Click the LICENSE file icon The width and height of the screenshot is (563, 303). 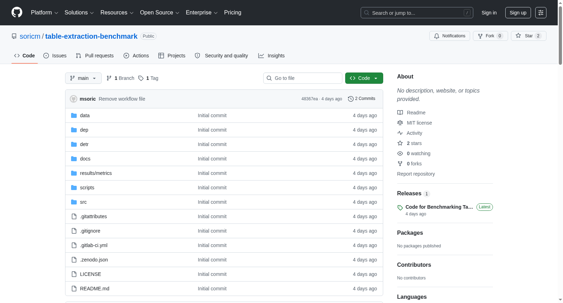(x=74, y=274)
